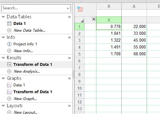Select column X header

click(x=109, y=6)
